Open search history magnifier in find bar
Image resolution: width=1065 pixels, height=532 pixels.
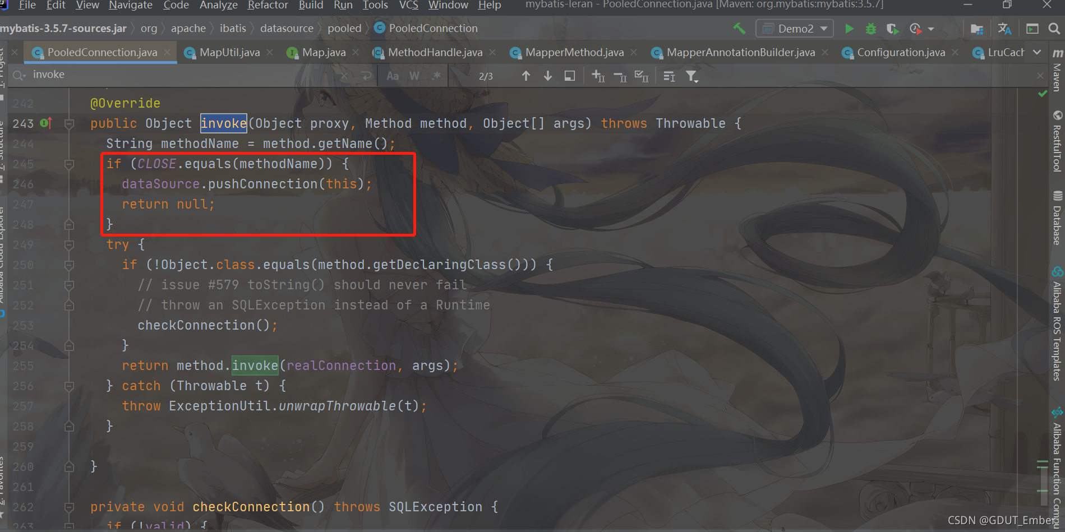pyautogui.click(x=19, y=75)
